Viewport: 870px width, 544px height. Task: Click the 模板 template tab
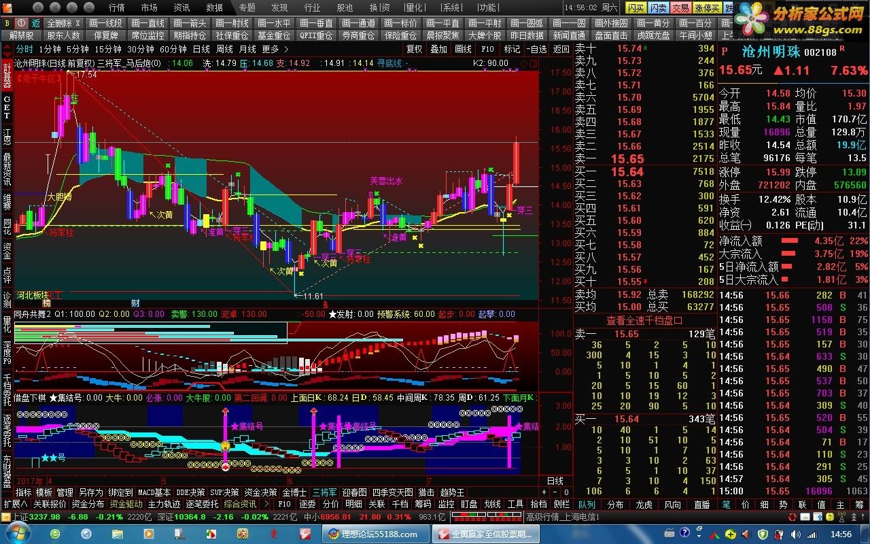pos(44,492)
